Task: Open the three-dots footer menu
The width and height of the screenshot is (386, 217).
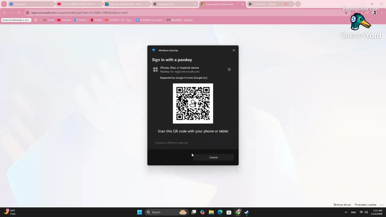Action: click(x=382, y=205)
